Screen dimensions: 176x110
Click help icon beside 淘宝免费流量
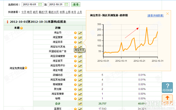[26, 68]
